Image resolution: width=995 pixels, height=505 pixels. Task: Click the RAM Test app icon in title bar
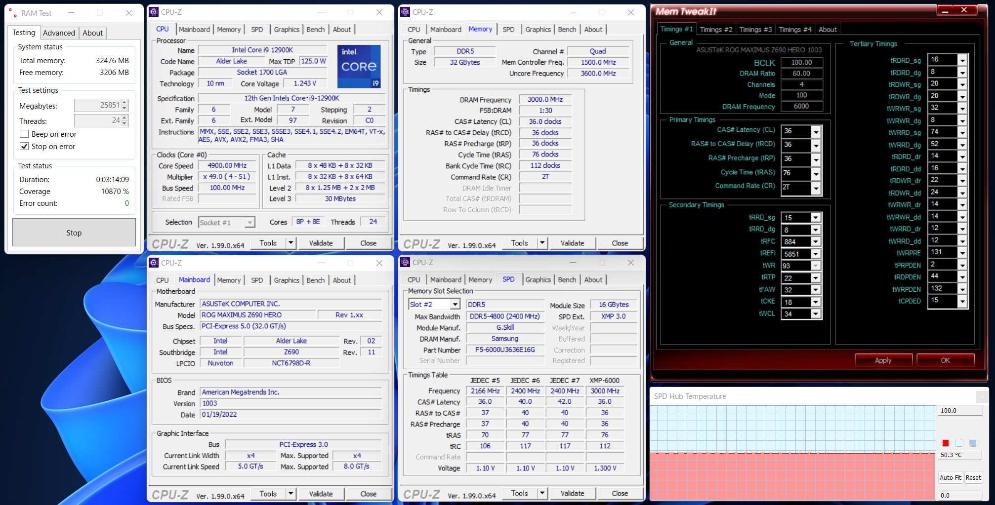click(x=13, y=13)
